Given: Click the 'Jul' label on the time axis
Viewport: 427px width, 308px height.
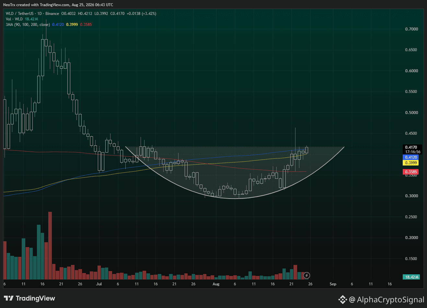Looking at the screenshot, I should point(99,284).
